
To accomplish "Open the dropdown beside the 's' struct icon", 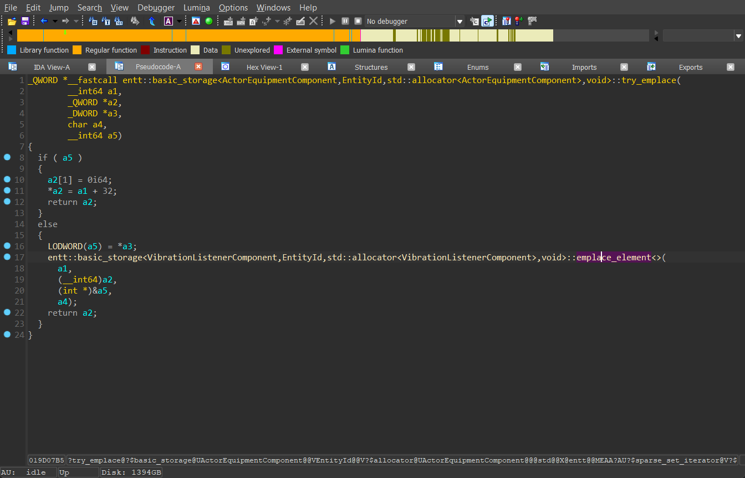I will (x=277, y=21).
